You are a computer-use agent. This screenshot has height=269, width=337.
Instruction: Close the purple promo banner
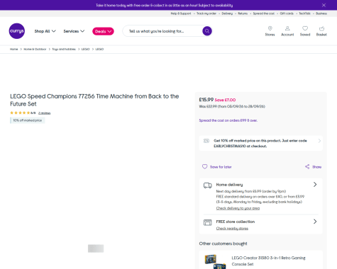pos(324,5)
